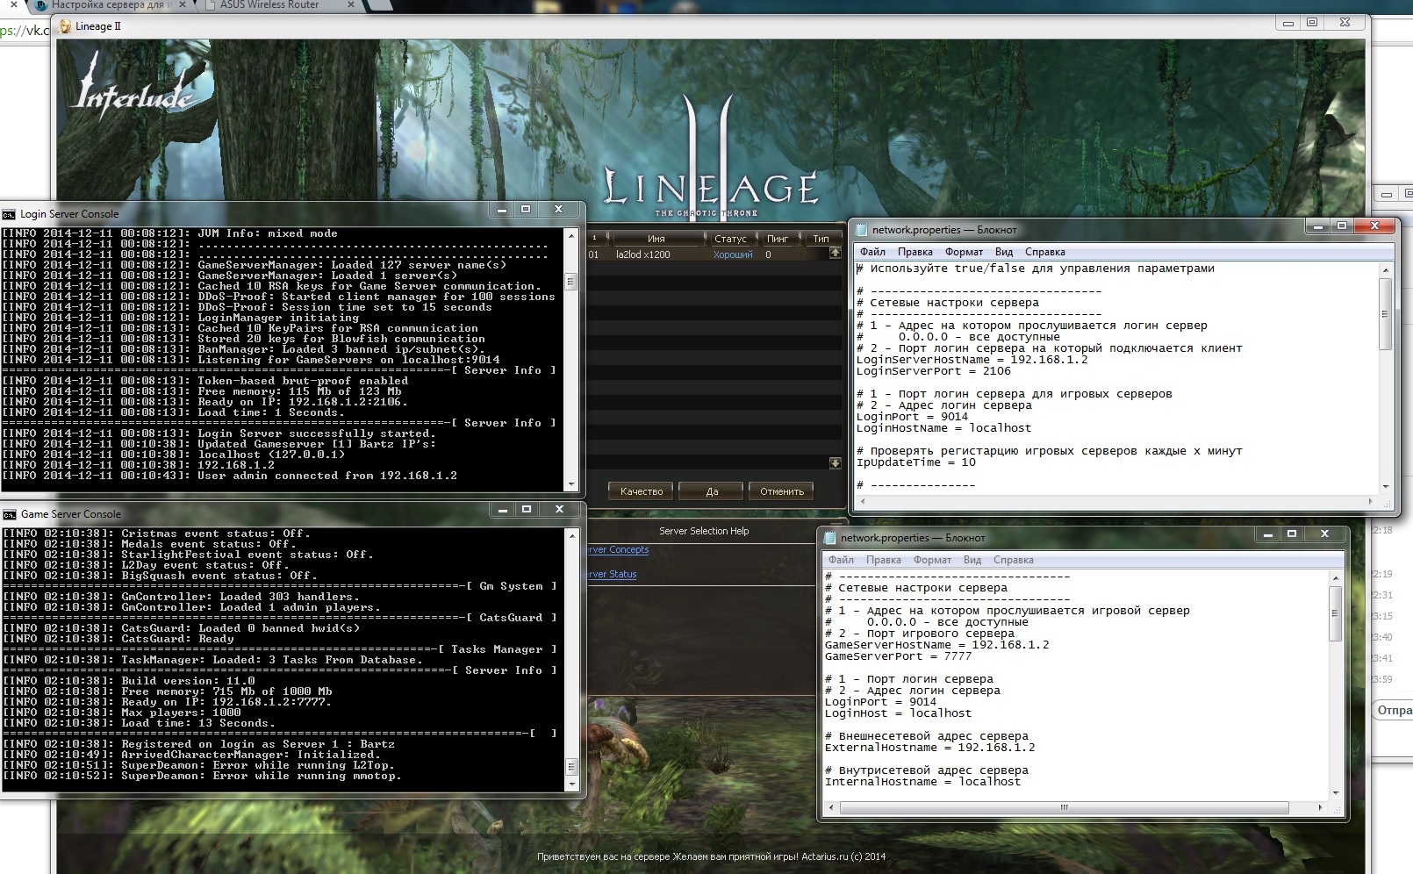The image size is (1413, 874).
Task: Sort server list by Тип column
Action: [x=821, y=239]
